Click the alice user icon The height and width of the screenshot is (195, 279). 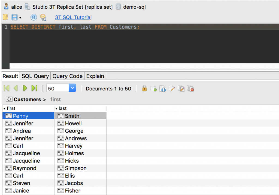[x=6, y=7]
